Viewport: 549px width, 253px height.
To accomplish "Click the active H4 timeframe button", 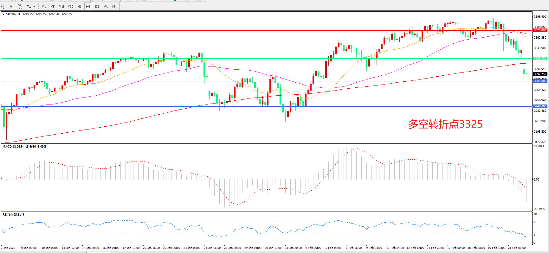I will [x=88, y=6].
